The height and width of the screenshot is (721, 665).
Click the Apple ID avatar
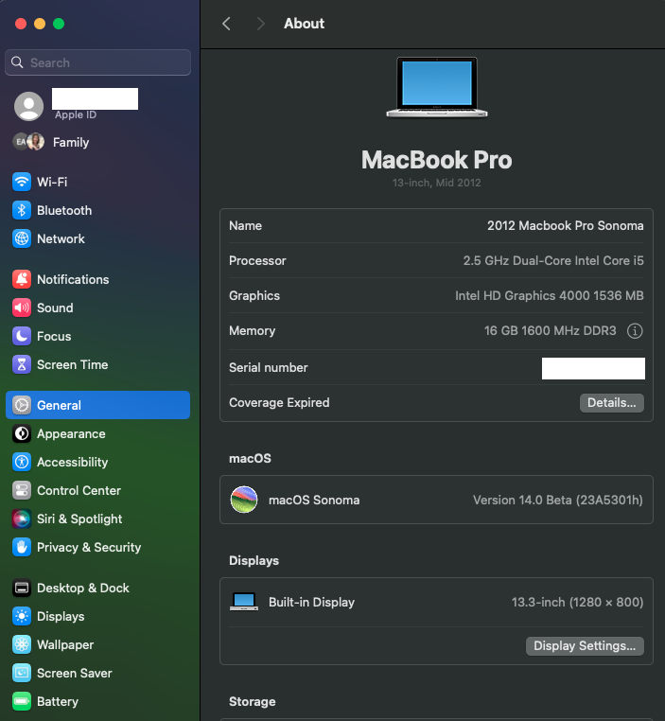(29, 106)
